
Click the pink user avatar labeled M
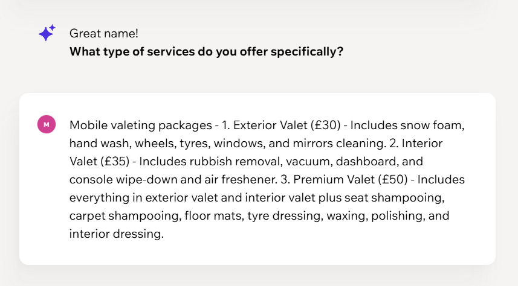[x=47, y=124]
